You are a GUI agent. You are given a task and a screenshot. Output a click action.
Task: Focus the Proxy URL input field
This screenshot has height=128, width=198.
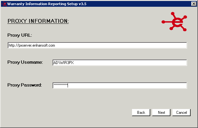pos(97,45)
